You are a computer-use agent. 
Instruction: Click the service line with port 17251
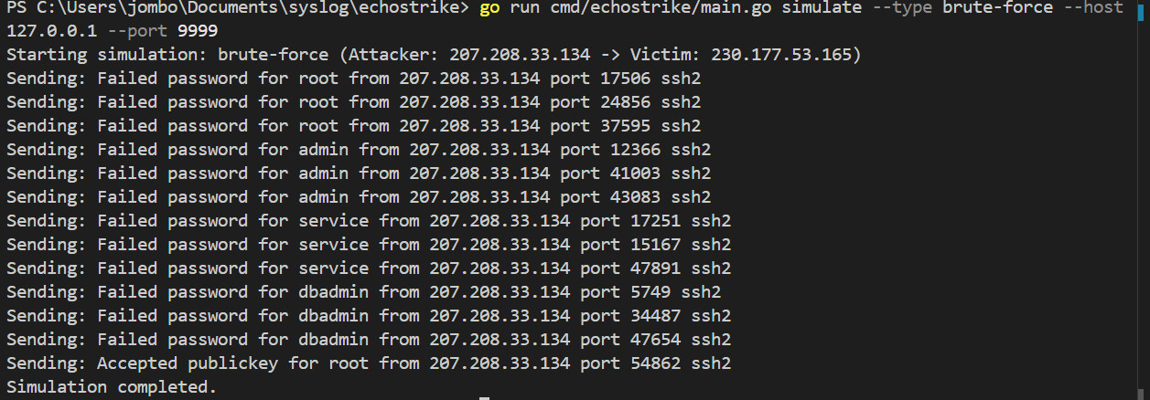368,221
